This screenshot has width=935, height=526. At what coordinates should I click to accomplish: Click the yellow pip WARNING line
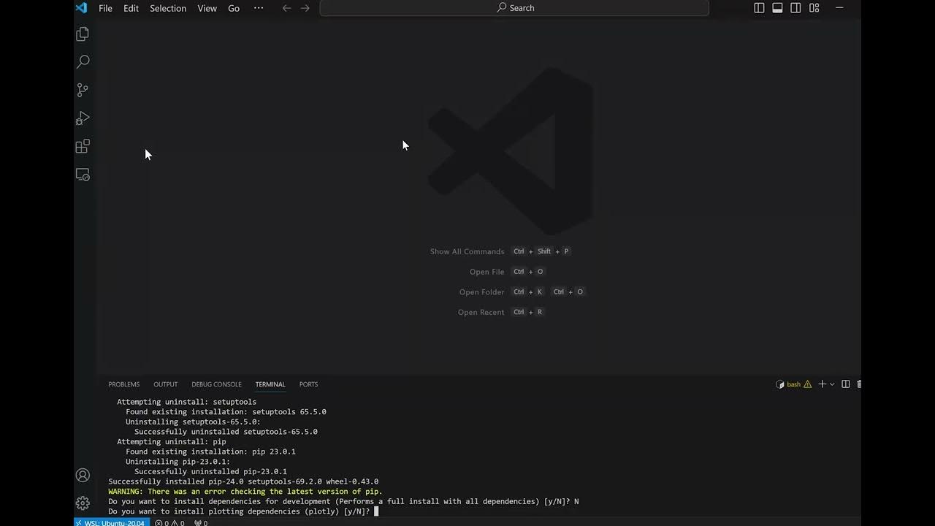[245, 492]
